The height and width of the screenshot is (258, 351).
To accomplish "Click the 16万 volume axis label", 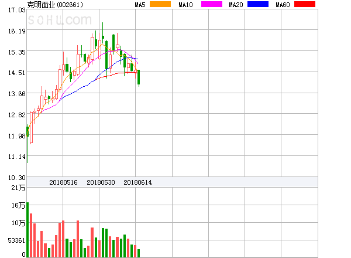I will coord(18,205).
